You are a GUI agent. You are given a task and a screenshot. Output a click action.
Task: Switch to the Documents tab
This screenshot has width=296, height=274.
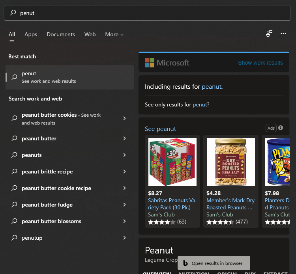(x=61, y=34)
